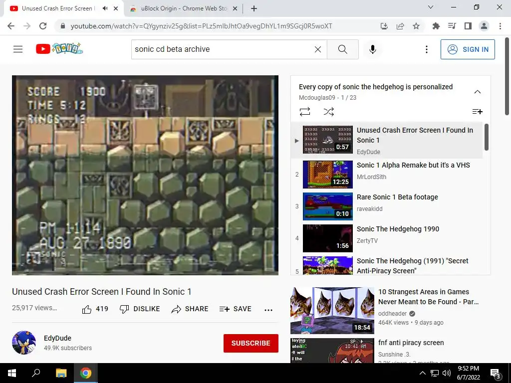This screenshot has width=511, height=383.
Task: Go to YouTube home via logo
Action: click(x=59, y=49)
